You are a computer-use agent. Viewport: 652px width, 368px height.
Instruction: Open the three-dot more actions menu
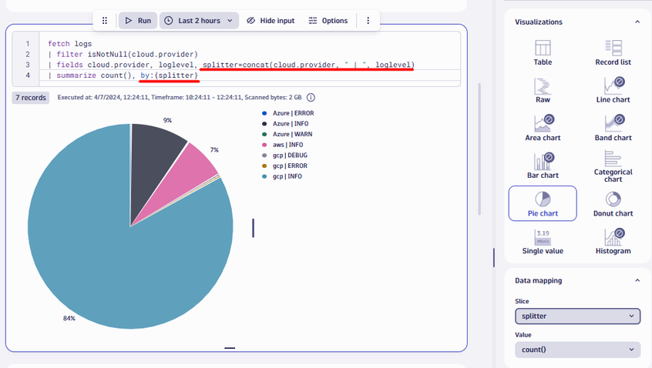pyautogui.click(x=368, y=21)
